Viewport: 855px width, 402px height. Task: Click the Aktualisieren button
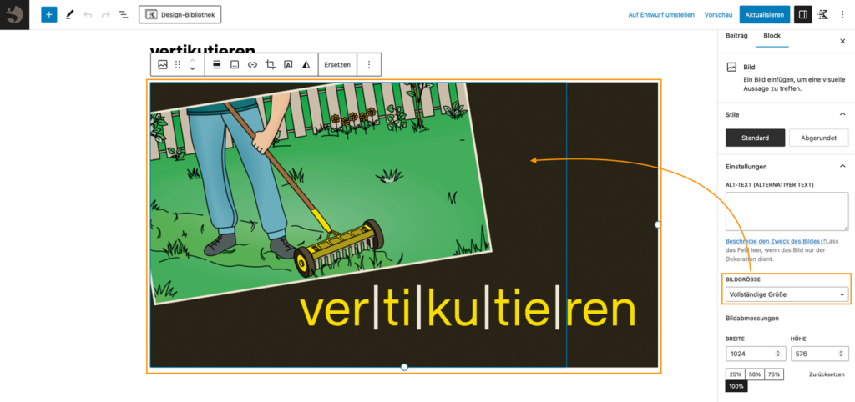pos(764,15)
